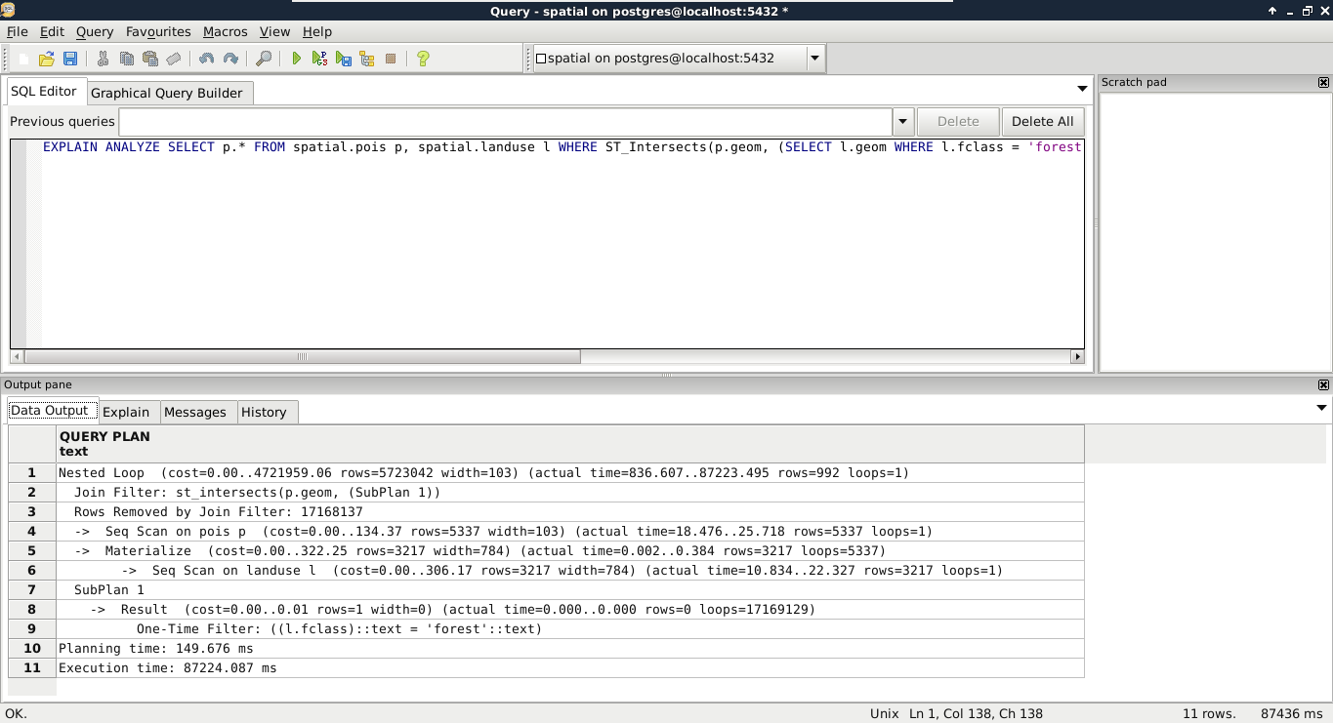Select row 1 header in the results grid
This screenshot has width=1333, height=723.
tap(32, 473)
